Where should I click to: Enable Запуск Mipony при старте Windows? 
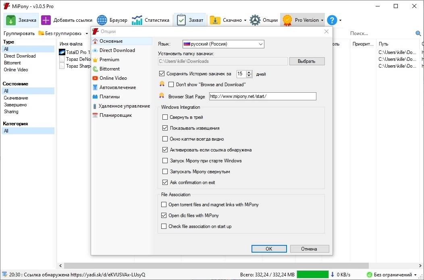point(165,160)
